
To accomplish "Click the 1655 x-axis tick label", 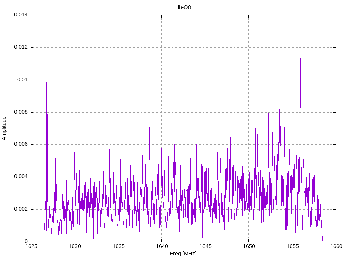I will 292,247.
